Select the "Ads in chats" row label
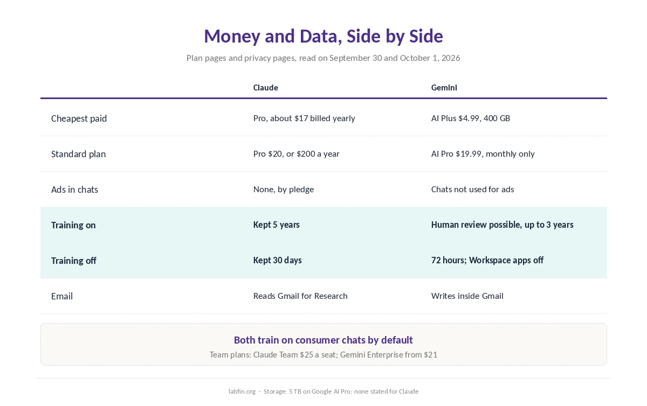647x406 pixels. tap(75, 190)
